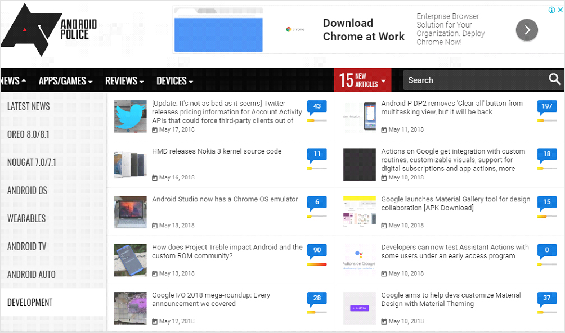The image size is (565, 333).
Task: Open HMD Nokia 3 kernel source article
Action: pyautogui.click(x=217, y=151)
